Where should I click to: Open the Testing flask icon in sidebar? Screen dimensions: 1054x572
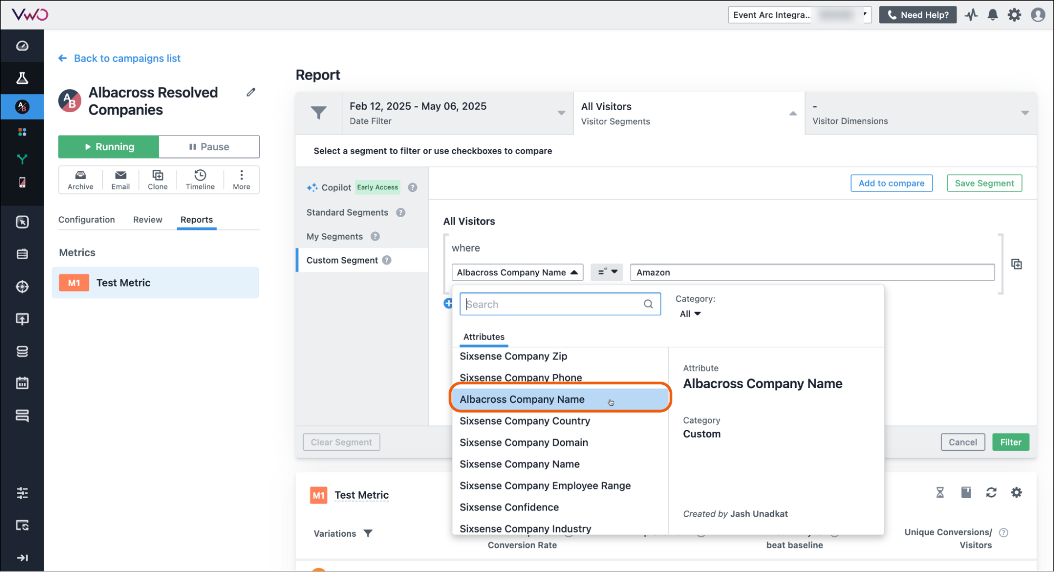22,78
